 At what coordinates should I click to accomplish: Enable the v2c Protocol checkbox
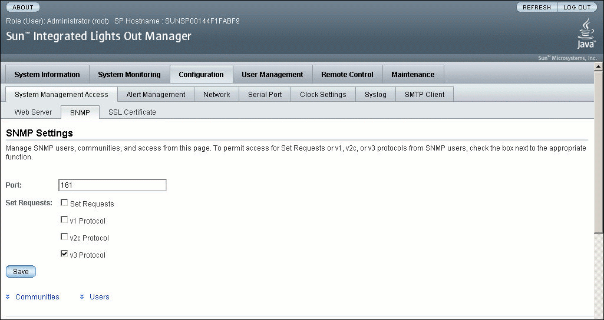[64, 237]
